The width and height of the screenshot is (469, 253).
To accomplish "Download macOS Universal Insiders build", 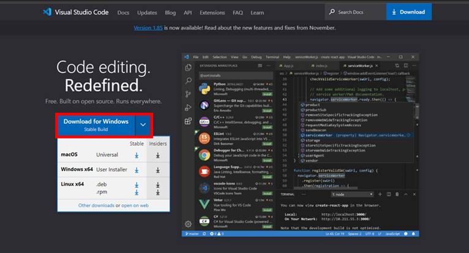I will click(157, 155).
